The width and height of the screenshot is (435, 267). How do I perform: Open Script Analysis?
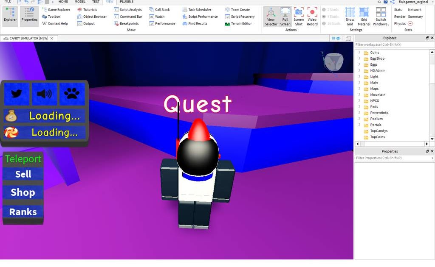[128, 10]
